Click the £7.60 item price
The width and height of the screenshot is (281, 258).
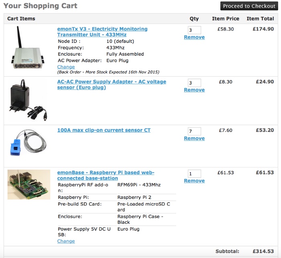[x=226, y=130]
